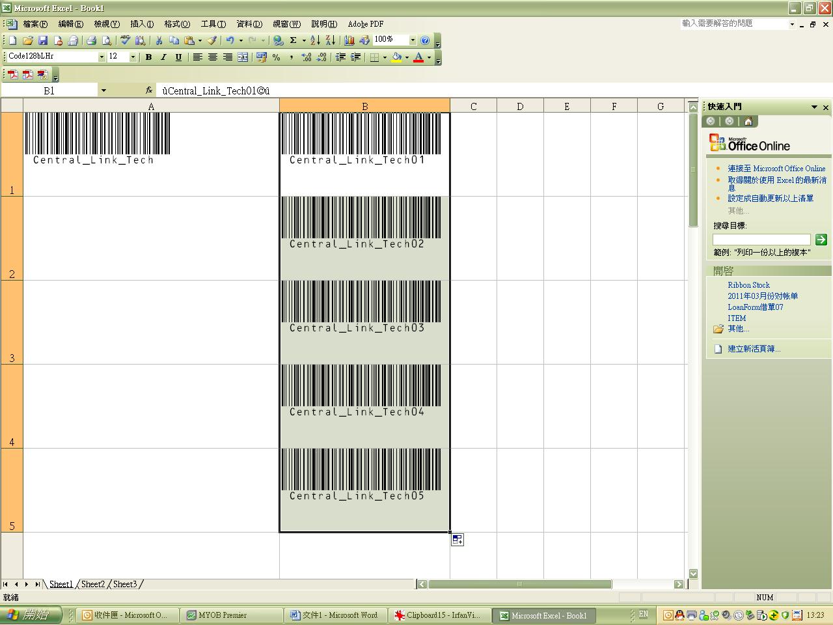The image size is (833, 625).
Task: Apply percent style to the selection
Action: [277, 57]
